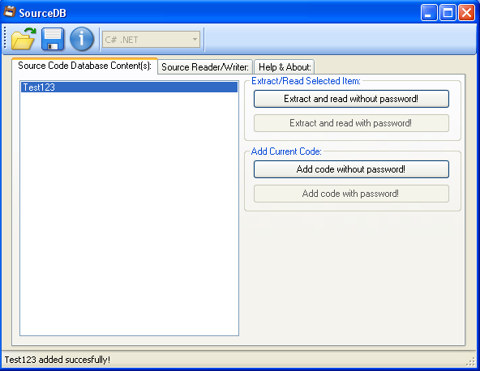The width and height of the screenshot is (480, 371).
Task: Click the 'Test123 added succesfully!' status message
Action: click(x=58, y=360)
